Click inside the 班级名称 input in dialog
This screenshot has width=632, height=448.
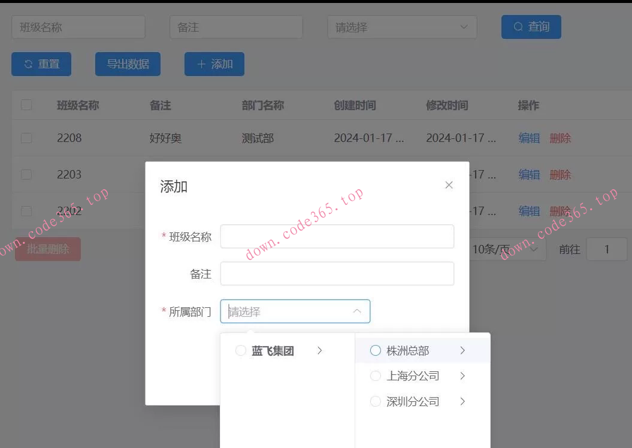(x=337, y=237)
